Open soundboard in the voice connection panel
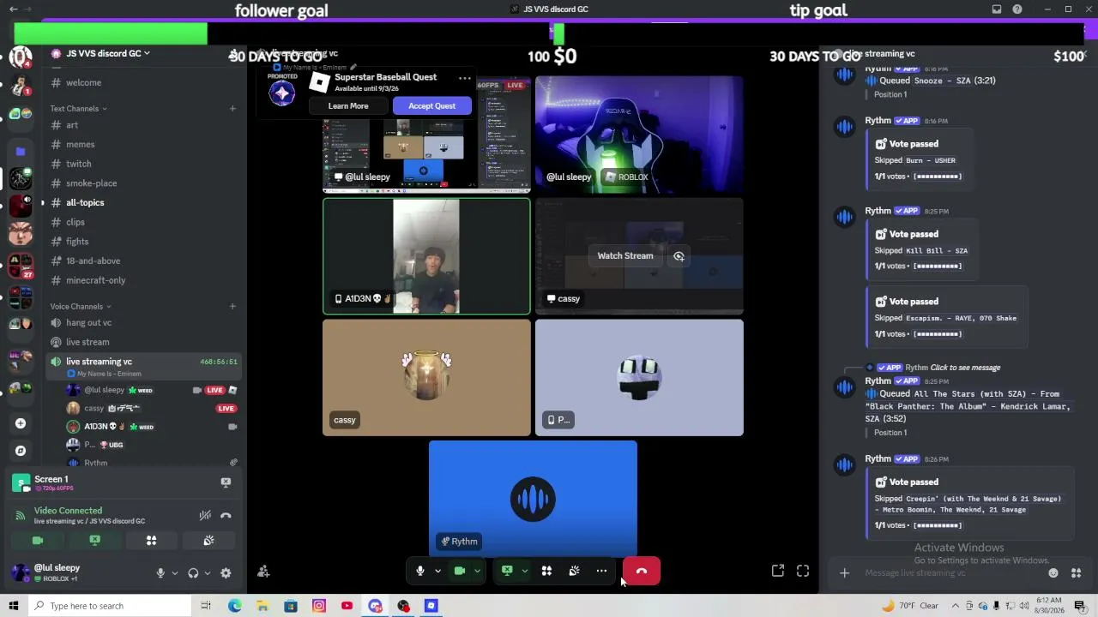The height and width of the screenshot is (617, 1098). pos(208,541)
